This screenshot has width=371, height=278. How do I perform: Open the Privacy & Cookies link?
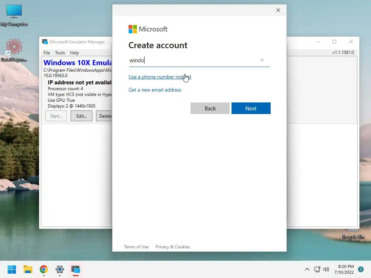pyautogui.click(x=173, y=247)
